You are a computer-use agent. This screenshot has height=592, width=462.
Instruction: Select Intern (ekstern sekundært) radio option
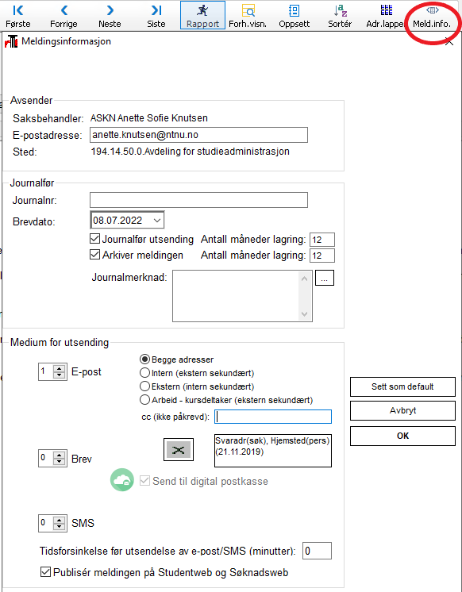point(144,373)
